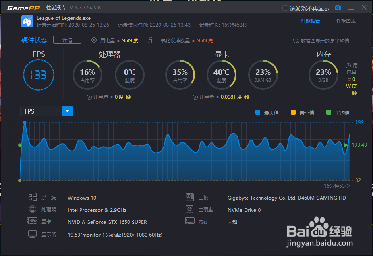373x256 pixels.
Task: Click the processor 0°C temperature gauge
Action: click(130, 75)
